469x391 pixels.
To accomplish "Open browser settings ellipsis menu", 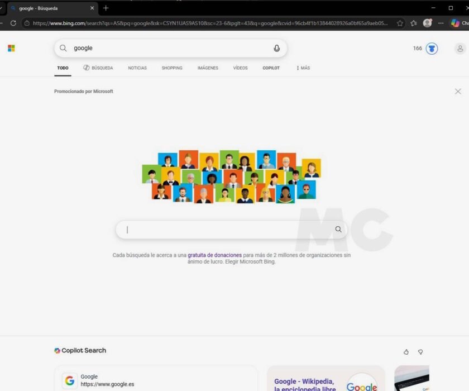I will [441, 23].
